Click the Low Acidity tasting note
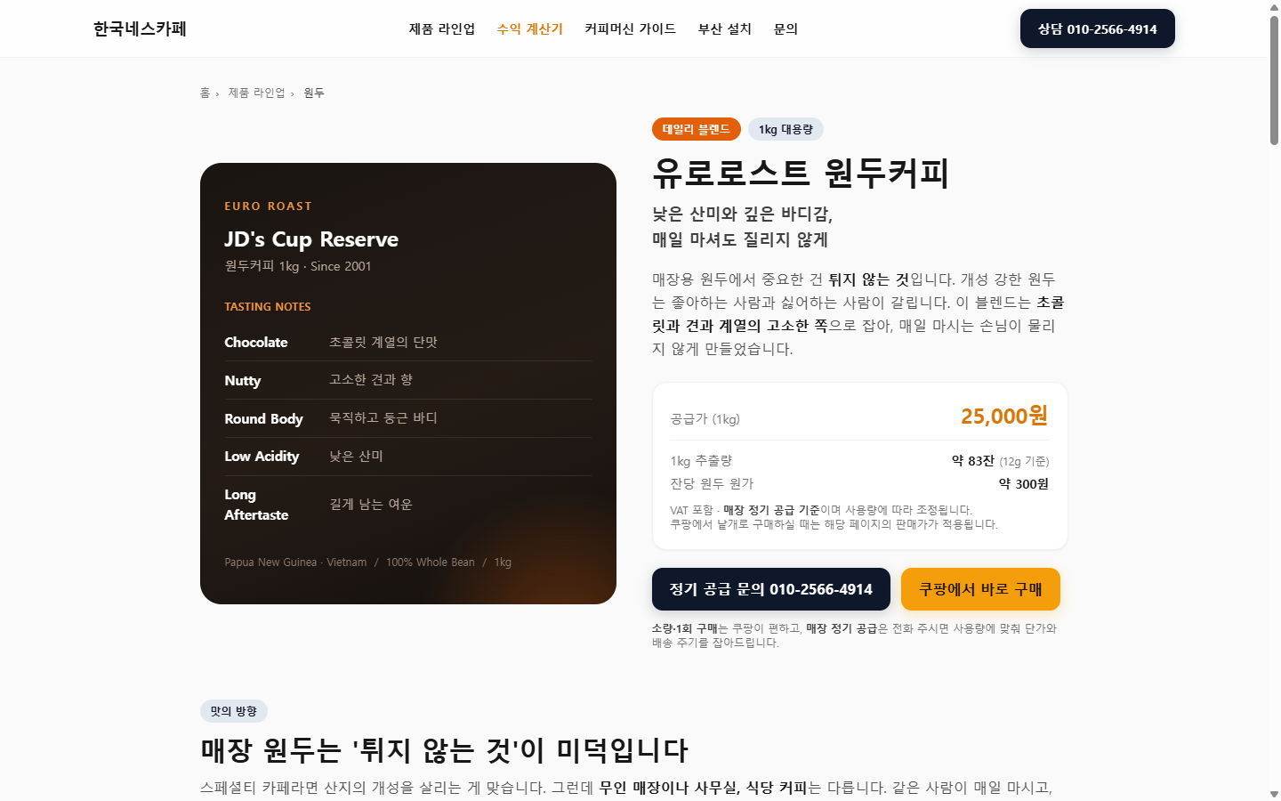This screenshot has height=801, width=1281. pos(408,457)
